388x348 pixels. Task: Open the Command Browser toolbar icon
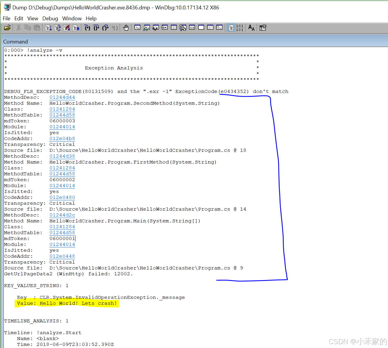219,28
